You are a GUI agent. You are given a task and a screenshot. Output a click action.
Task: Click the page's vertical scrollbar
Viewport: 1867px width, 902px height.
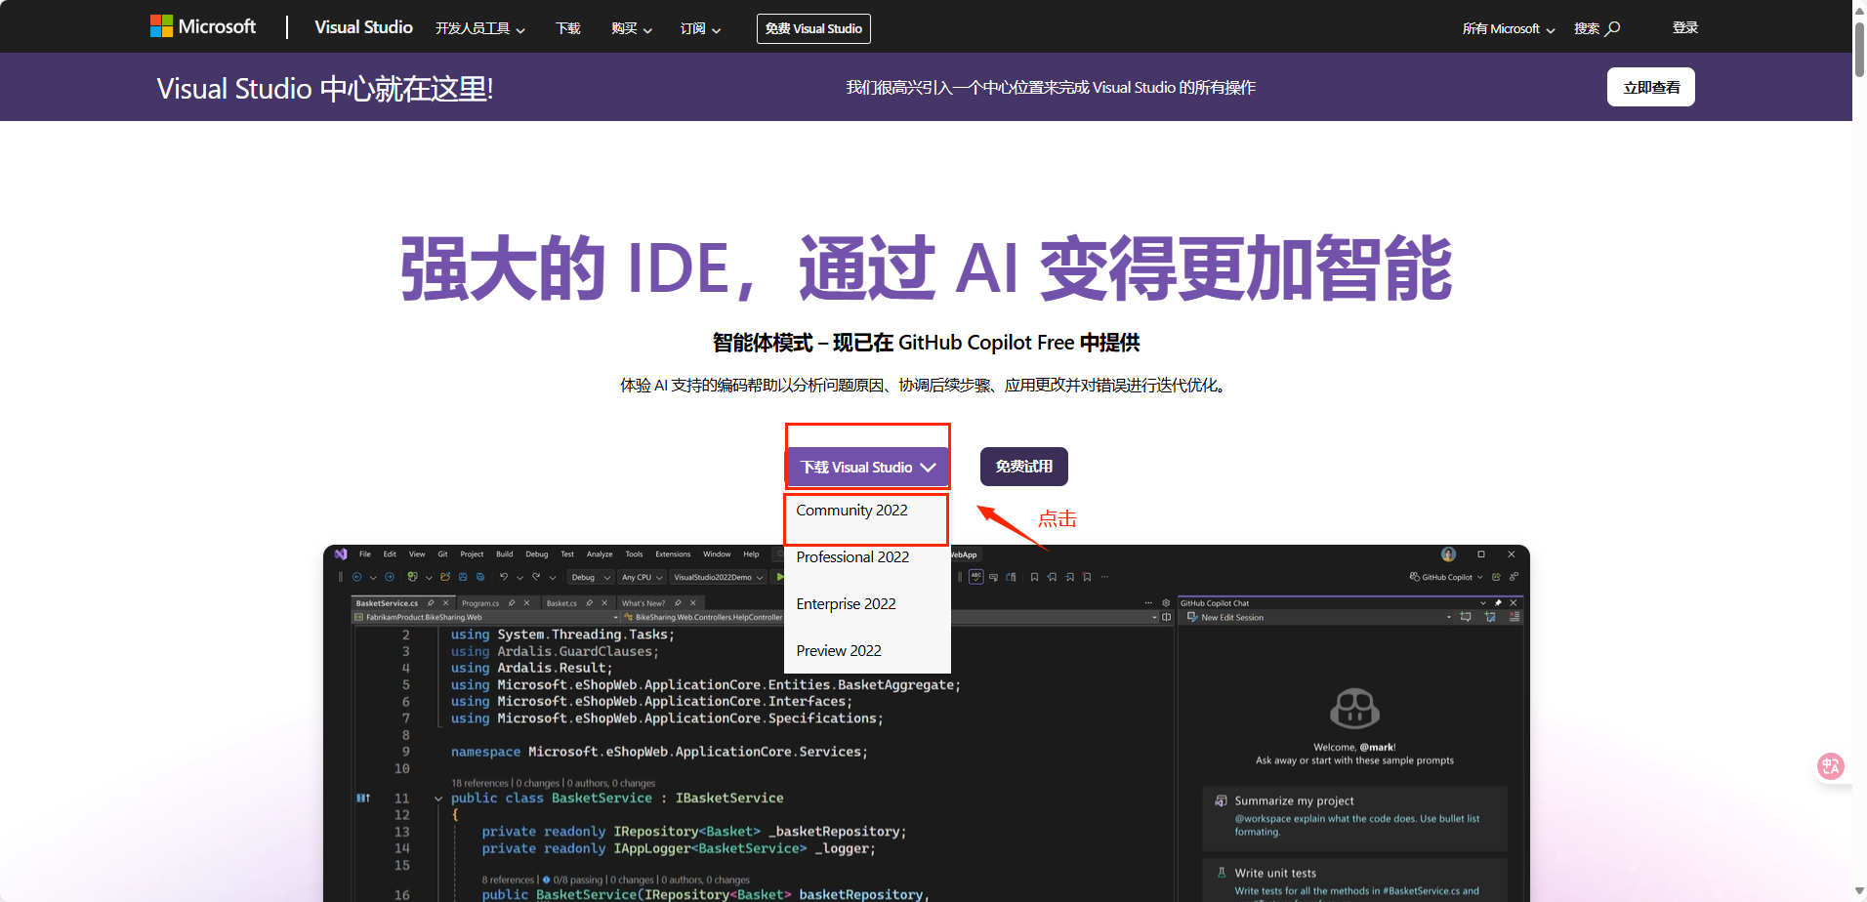[1859, 49]
